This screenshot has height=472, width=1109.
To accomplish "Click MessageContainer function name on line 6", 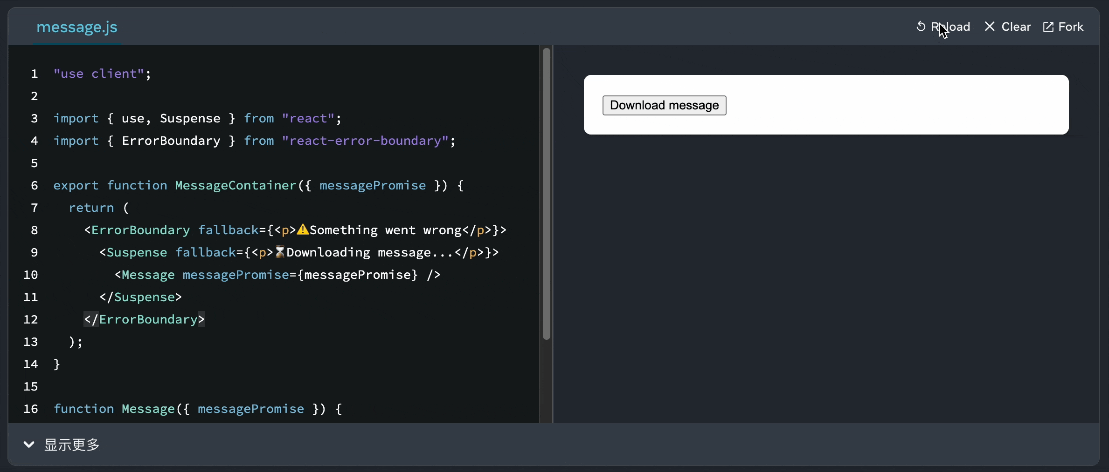I will 236,185.
